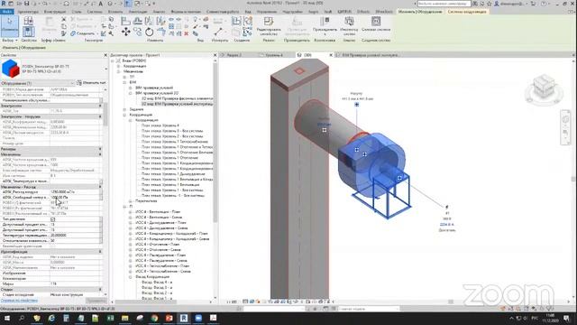
Task: Close the Project Browser panel
Action: point(215,55)
